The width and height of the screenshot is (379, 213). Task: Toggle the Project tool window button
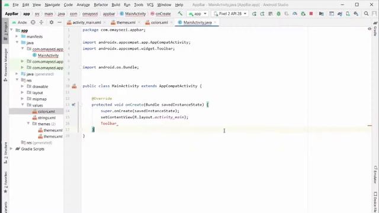point(5,31)
